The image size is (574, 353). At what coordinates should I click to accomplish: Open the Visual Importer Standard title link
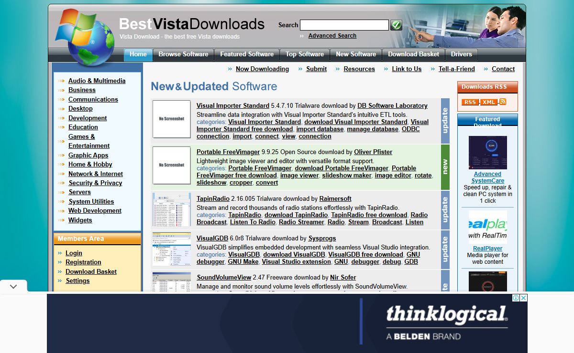coord(233,106)
